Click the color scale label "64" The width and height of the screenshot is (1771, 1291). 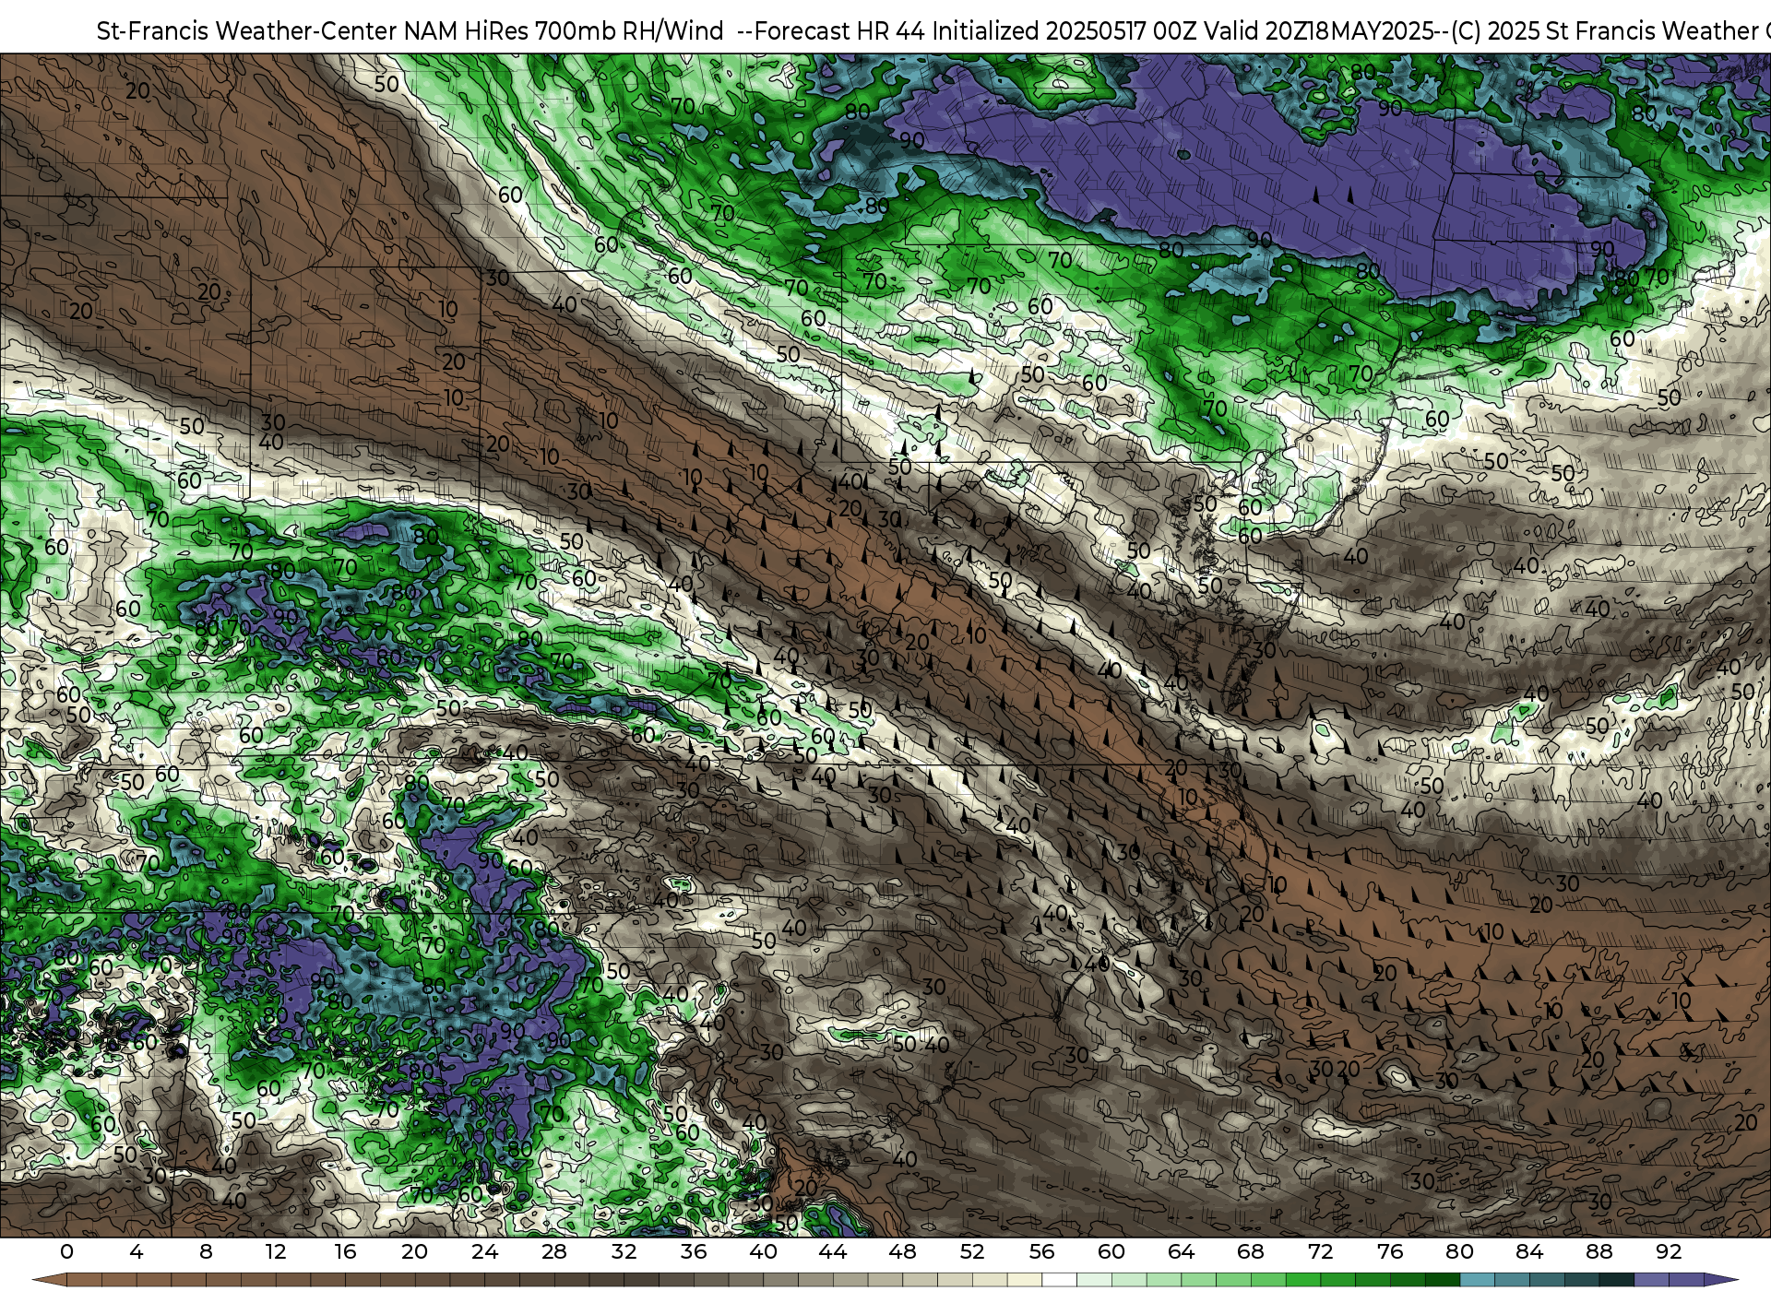point(1181,1251)
